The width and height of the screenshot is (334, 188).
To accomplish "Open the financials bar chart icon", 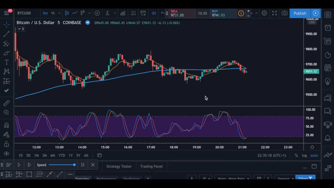I will pos(123,13).
